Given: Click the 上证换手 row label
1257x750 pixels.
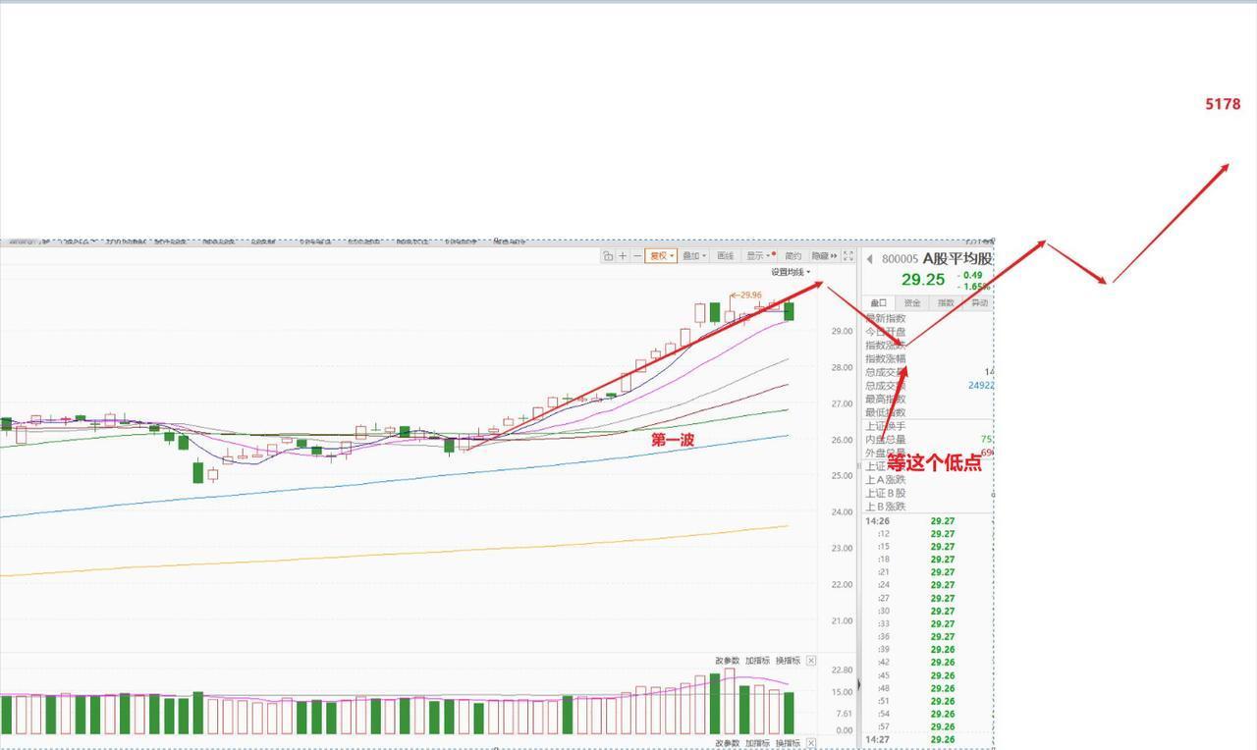Looking at the screenshot, I should coord(886,426).
